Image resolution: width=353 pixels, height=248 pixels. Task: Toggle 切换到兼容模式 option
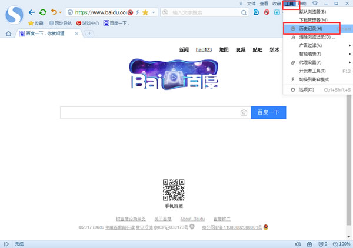(318, 79)
